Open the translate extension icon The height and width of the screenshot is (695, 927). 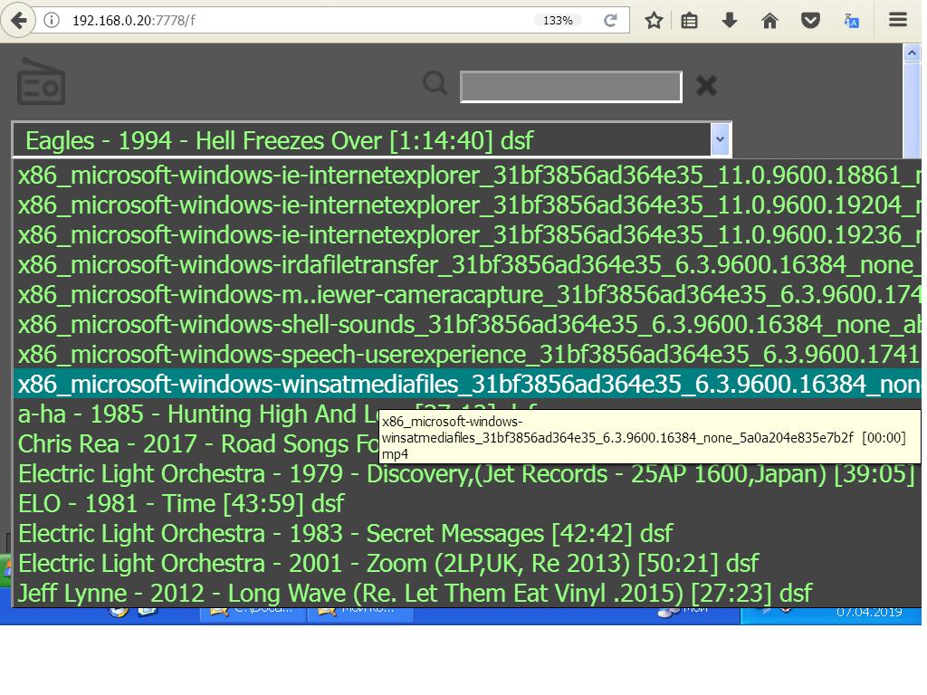(851, 21)
